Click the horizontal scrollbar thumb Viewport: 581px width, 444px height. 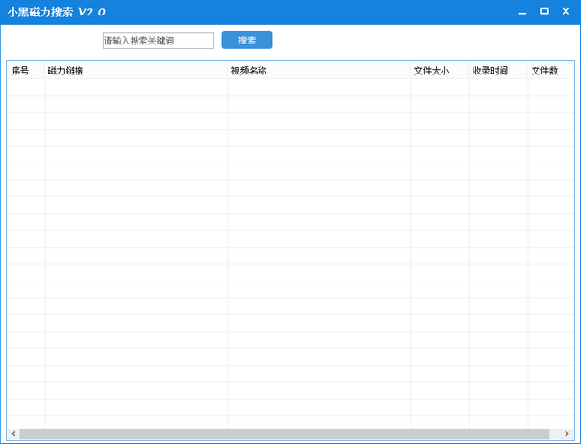coord(283,433)
